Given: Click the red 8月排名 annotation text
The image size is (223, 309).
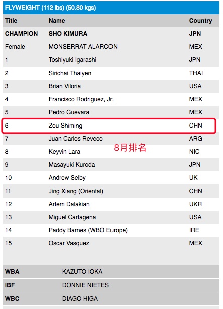Looking at the screenshot, I should coord(130,147).
